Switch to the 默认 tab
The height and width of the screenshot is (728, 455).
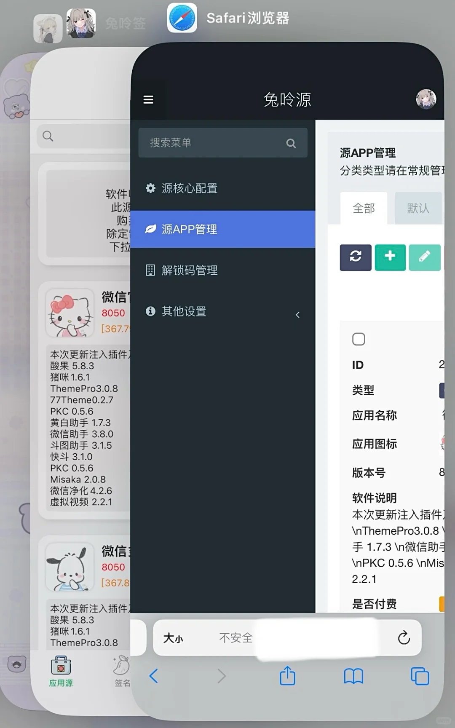coord(418,208)
